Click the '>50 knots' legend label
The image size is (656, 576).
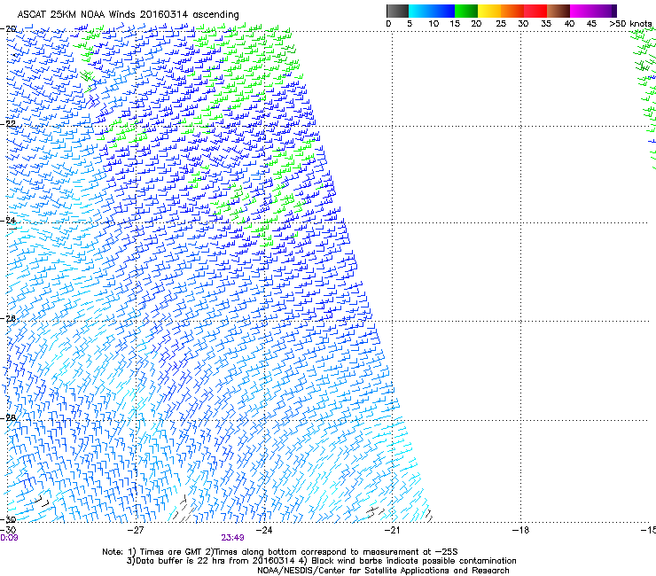(631, 24)
